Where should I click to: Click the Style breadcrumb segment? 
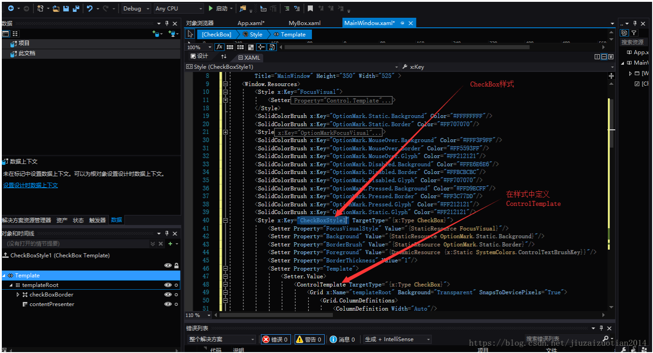[253, 34]
